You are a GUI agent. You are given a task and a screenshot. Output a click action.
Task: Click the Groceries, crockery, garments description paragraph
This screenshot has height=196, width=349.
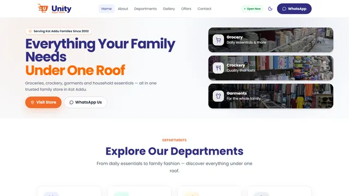(x=91, y=86)
